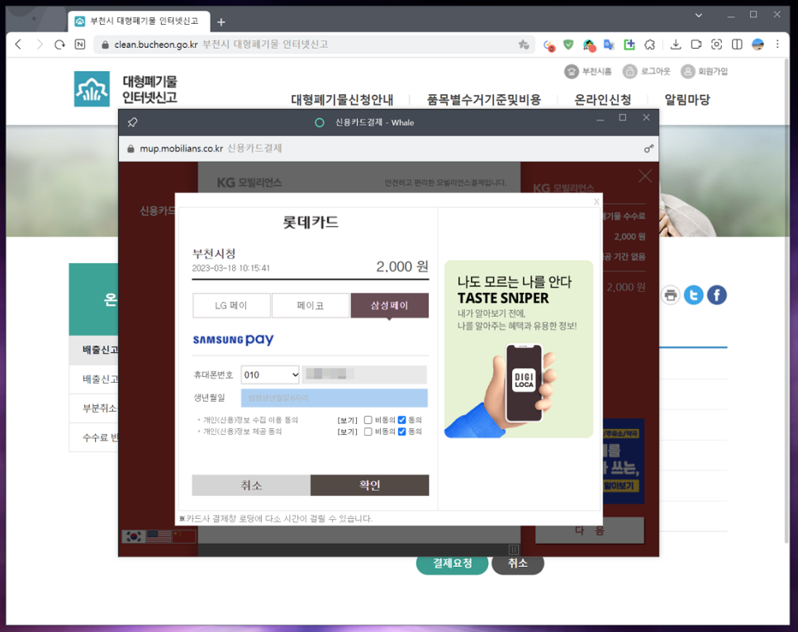Close 롯데카드 dialog small x

(x=596, y=202)
